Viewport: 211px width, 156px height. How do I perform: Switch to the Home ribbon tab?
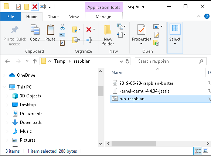(x=32, y=17)
